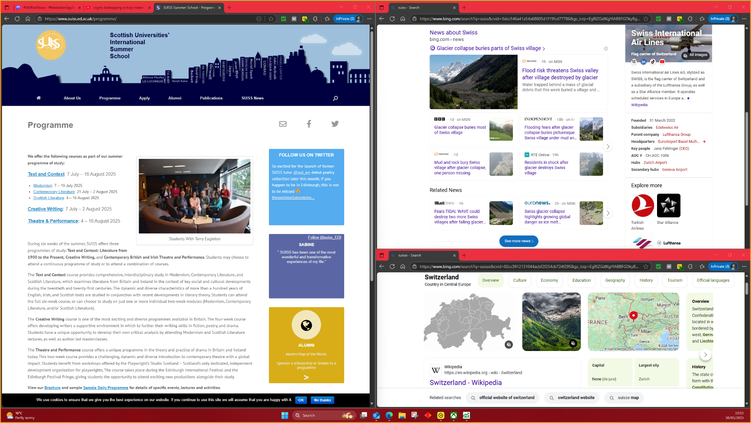Open Windows Start menu from the taskbar

(285, 415)
